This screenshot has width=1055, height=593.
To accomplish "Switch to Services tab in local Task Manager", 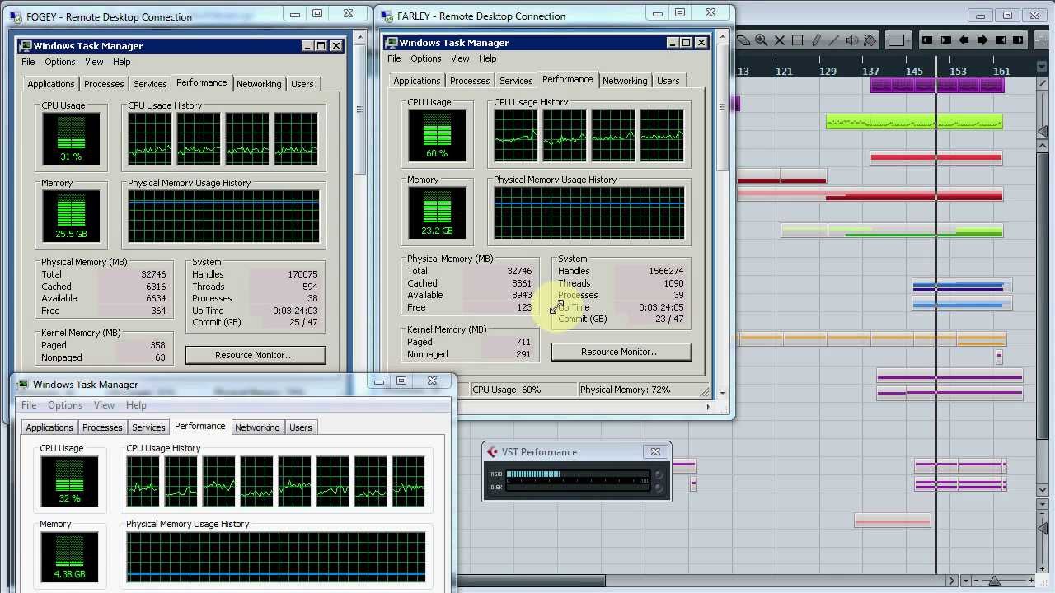I will point(148,427).
